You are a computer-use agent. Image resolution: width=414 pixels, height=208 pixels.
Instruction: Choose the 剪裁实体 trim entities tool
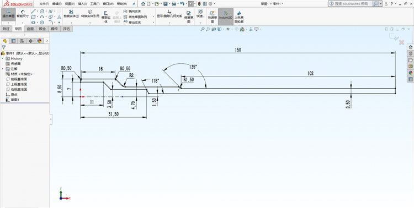[x=71, y=14]
